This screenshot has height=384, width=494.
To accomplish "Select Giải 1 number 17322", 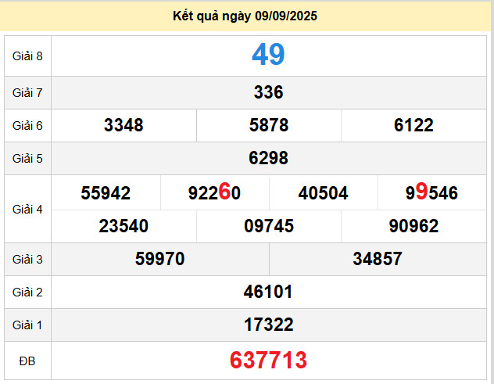I will point(269,325).
